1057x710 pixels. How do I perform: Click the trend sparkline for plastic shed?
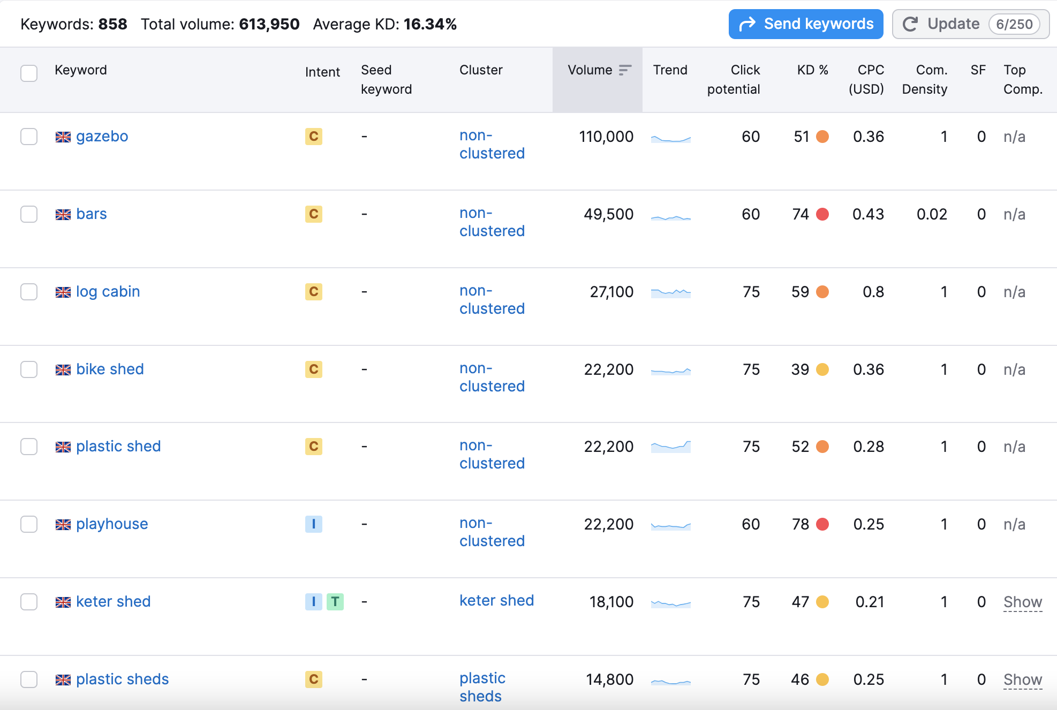[x=671, y=447]
